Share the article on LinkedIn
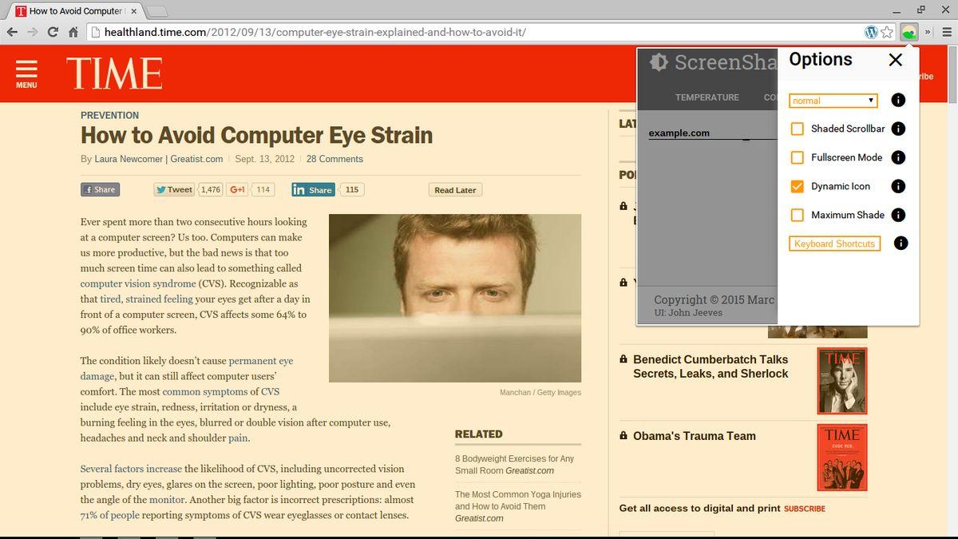 tap(313, 190)
